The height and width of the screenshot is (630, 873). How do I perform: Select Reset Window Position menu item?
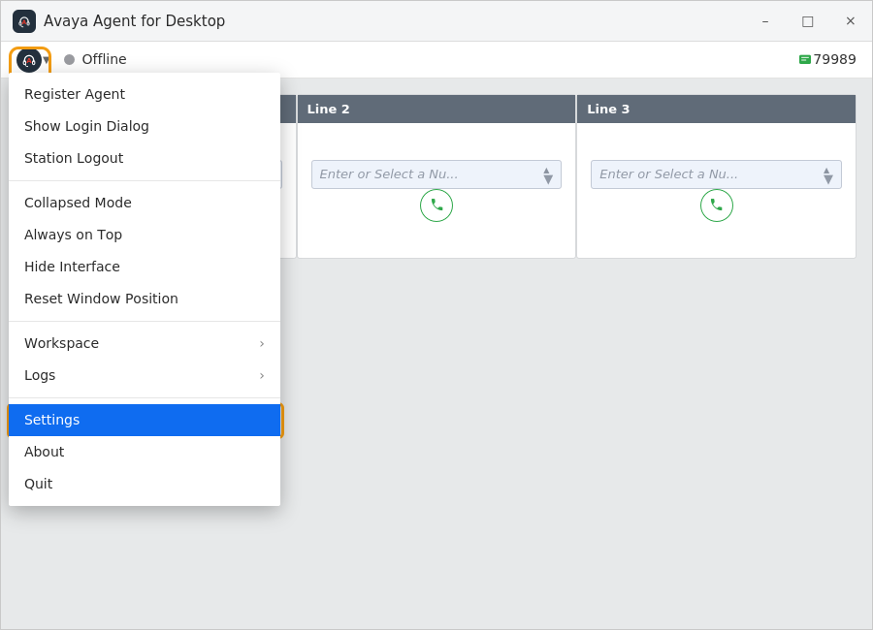[x=145, y=299]
